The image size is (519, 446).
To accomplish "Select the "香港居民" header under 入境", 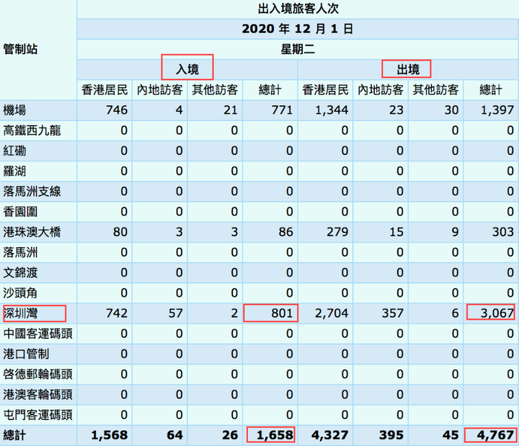I will (105, 89).
